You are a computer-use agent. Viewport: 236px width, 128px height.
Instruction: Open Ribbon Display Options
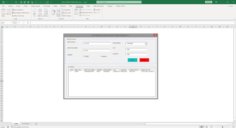[216, 2]
